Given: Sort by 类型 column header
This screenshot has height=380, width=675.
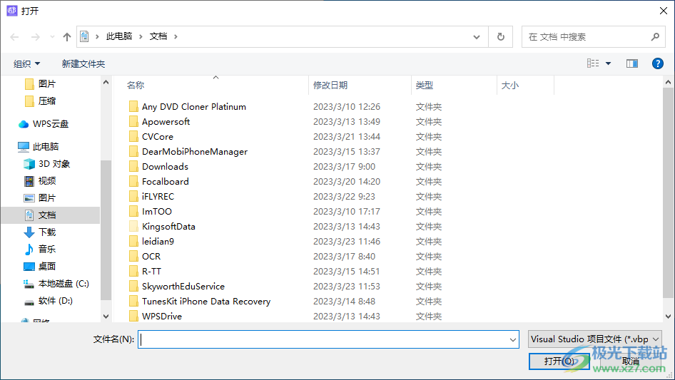Looking at the screenshot, I should (x=425, y=86).
